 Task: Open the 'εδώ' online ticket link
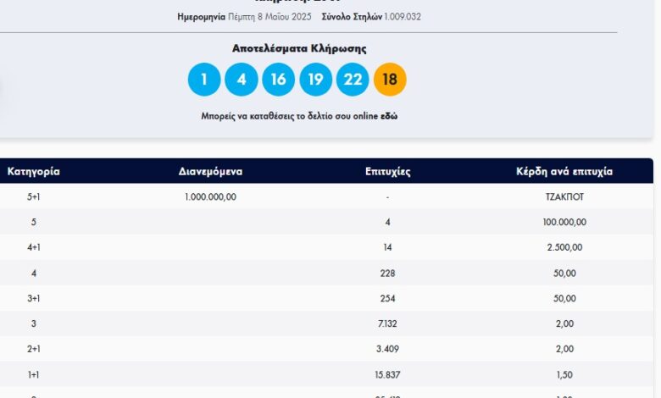[x=387, y=116]
